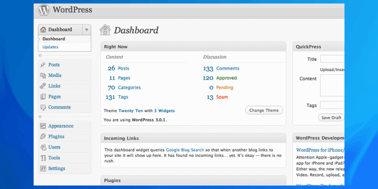378x189 pixels.
Task: Click the Settings icon in sidebar
Action: coord(43,169)
